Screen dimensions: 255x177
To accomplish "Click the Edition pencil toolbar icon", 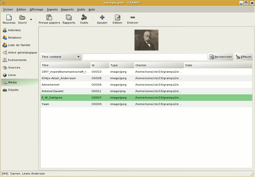I will [118, 17].
